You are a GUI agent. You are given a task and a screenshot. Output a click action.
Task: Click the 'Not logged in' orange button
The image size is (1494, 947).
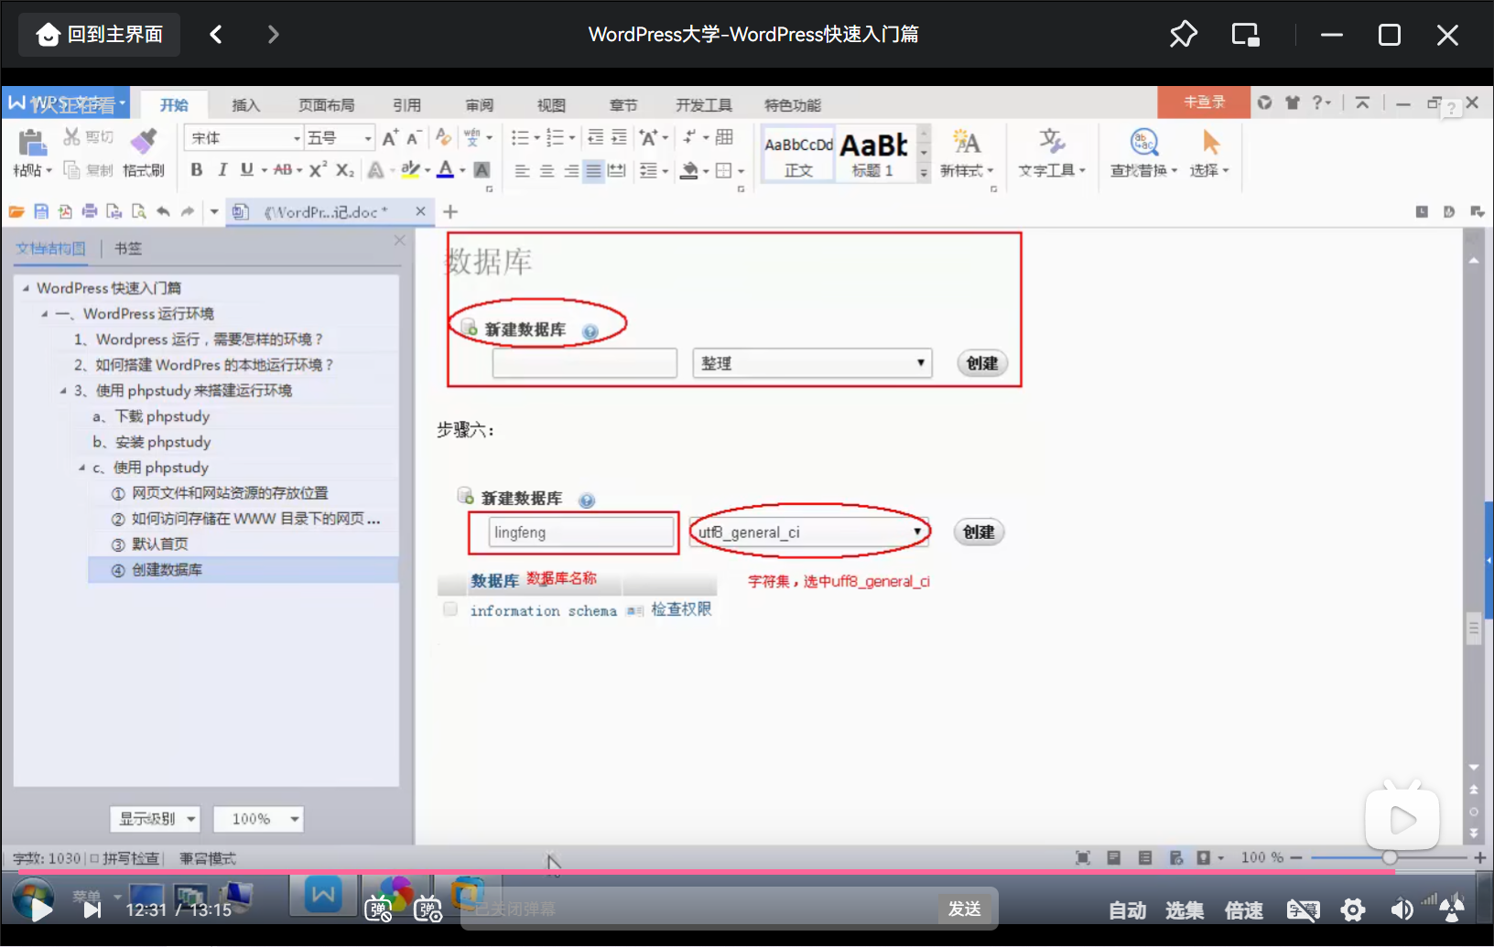1204,102
